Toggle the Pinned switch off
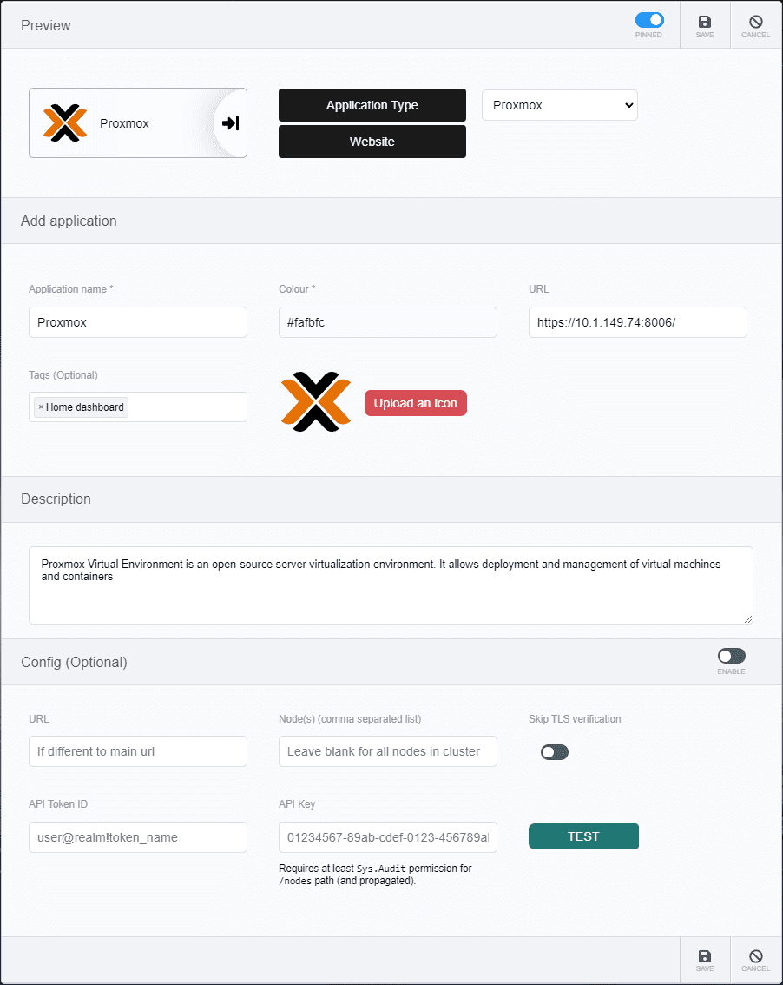783x985 pixels. (x=649, y=20)
